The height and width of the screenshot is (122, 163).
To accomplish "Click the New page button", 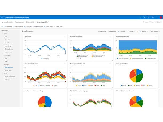I will 8,26.
